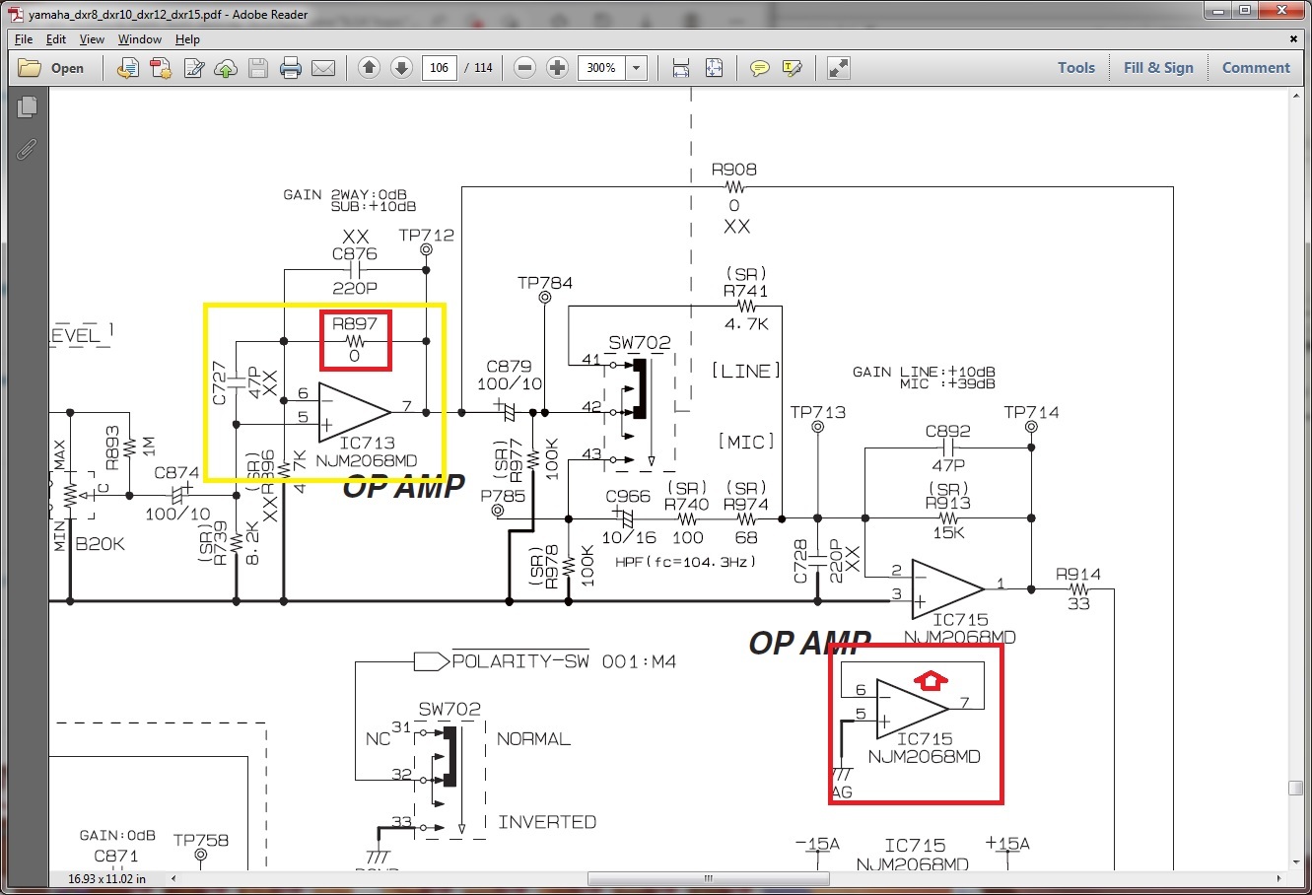This screenshot has width=1312, height=895.
Task: Click the page size text '16.93 x 11.02 in'
Action: [x=106, y=878]
